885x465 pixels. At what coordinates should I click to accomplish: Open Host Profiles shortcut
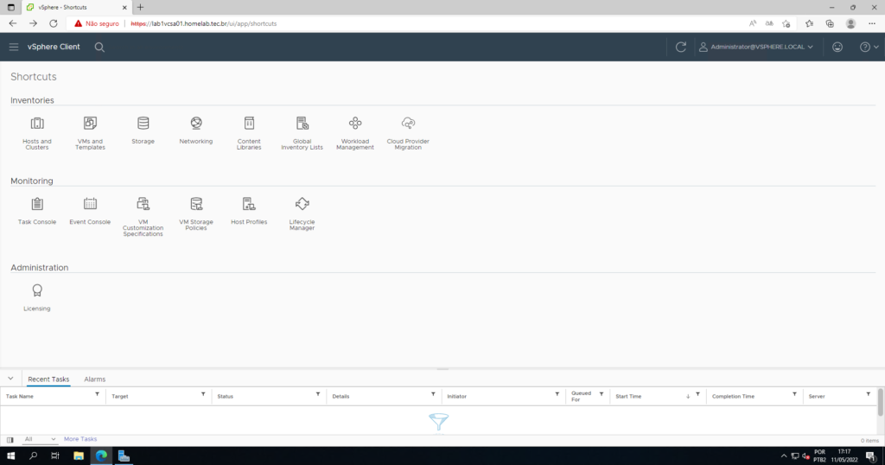249,211
